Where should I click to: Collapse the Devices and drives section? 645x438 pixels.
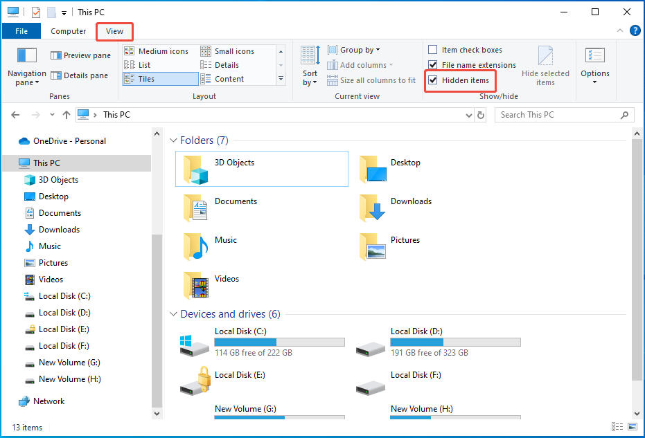click(x=173, y=313)
